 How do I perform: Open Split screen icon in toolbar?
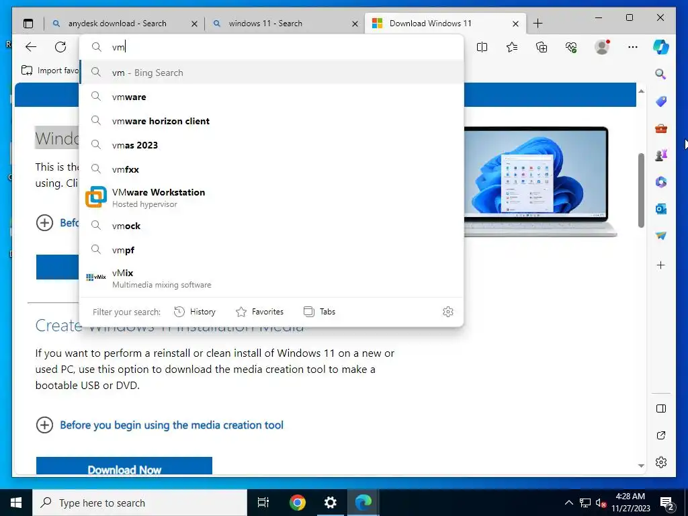(482, 47)
